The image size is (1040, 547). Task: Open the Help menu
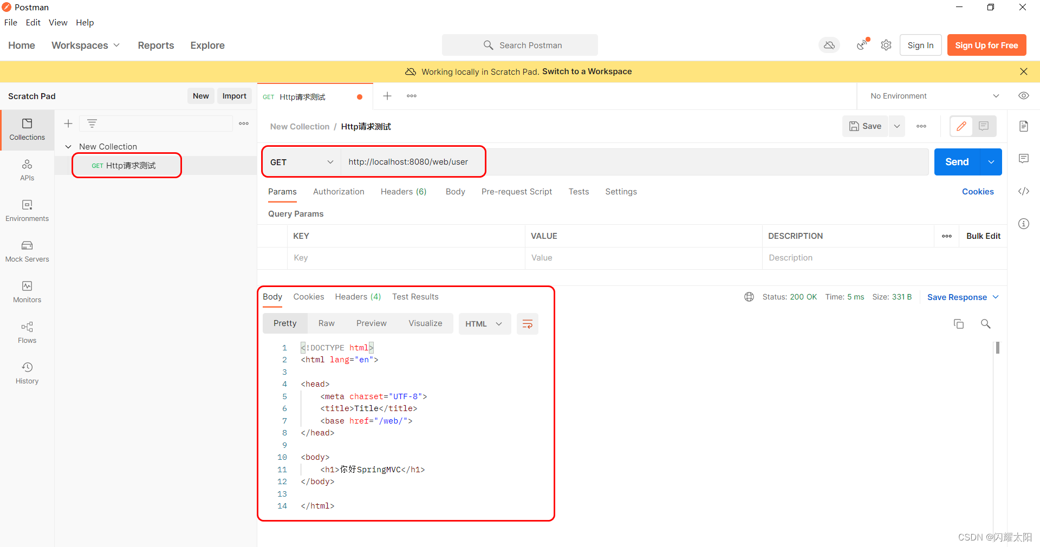pos(85,22)
